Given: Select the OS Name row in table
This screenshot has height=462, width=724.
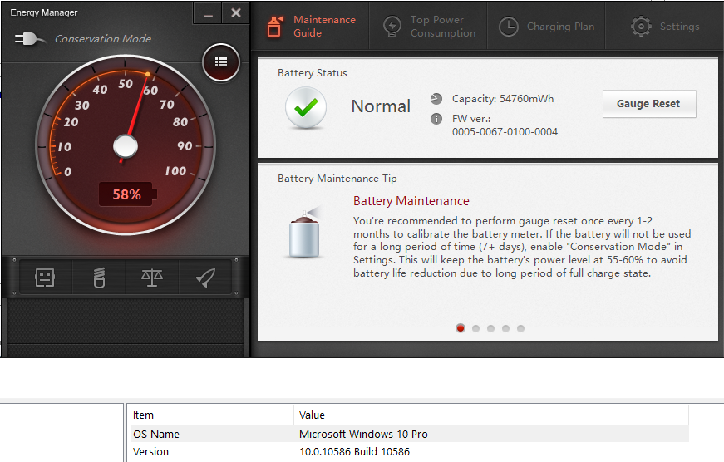Looking at the screenshot, I should (410, 434).
